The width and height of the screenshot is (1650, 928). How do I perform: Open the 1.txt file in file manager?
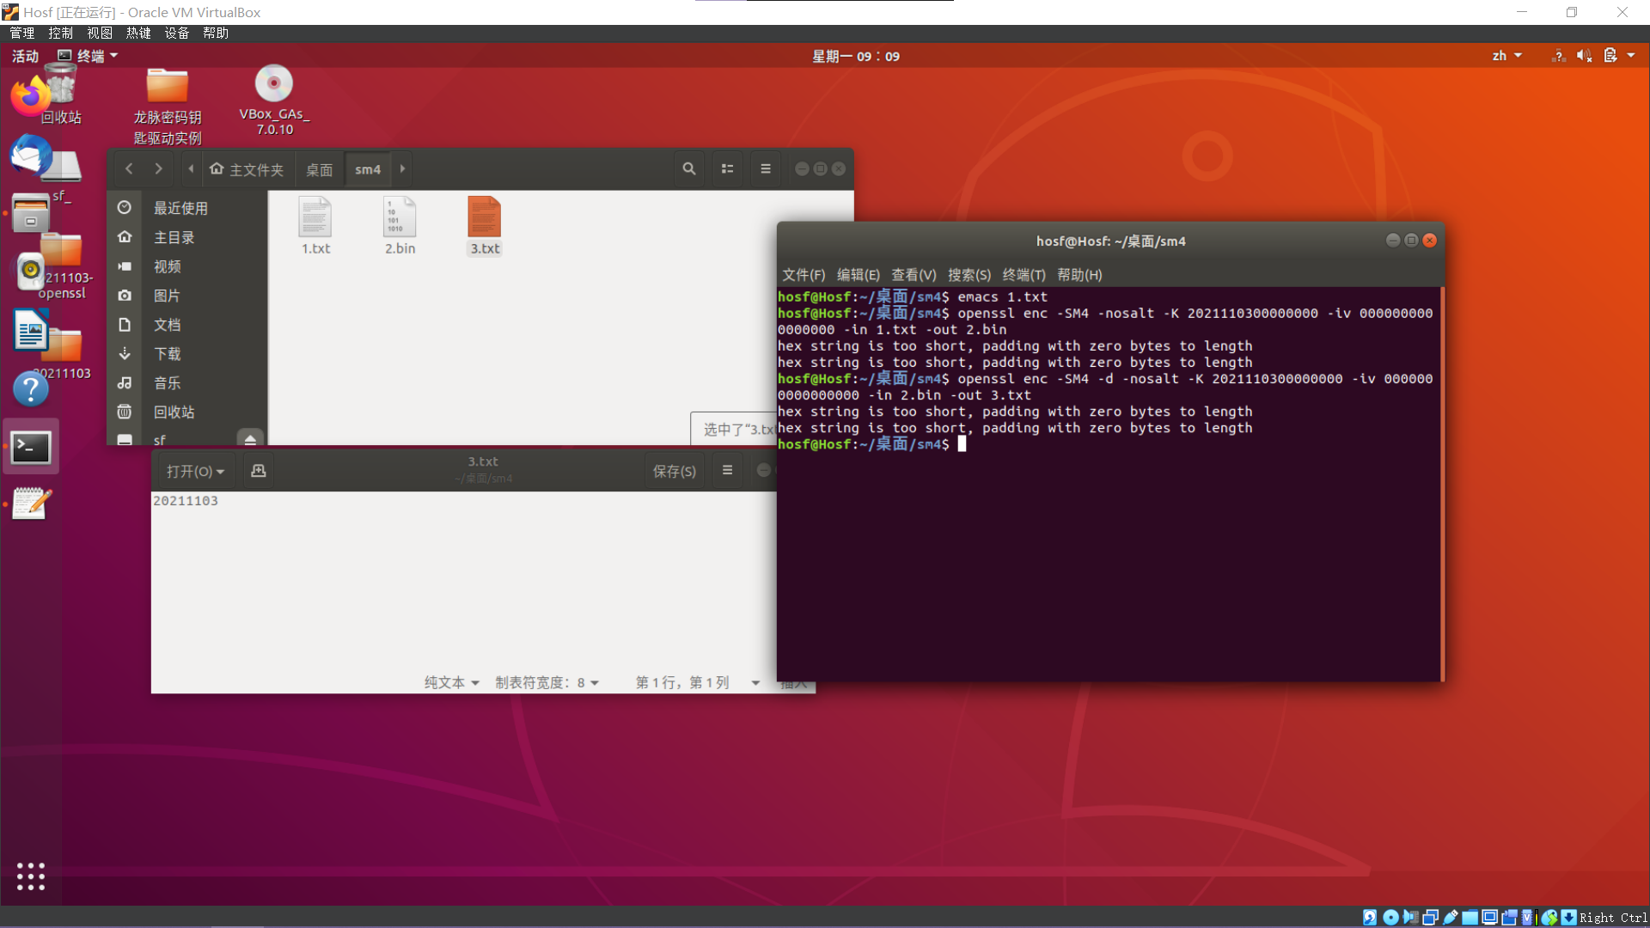(315, 225)
